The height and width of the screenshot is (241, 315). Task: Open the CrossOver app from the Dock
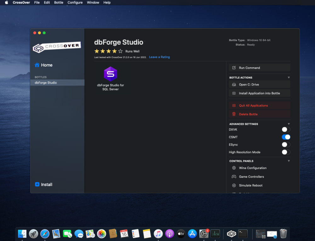coord(231,234)
